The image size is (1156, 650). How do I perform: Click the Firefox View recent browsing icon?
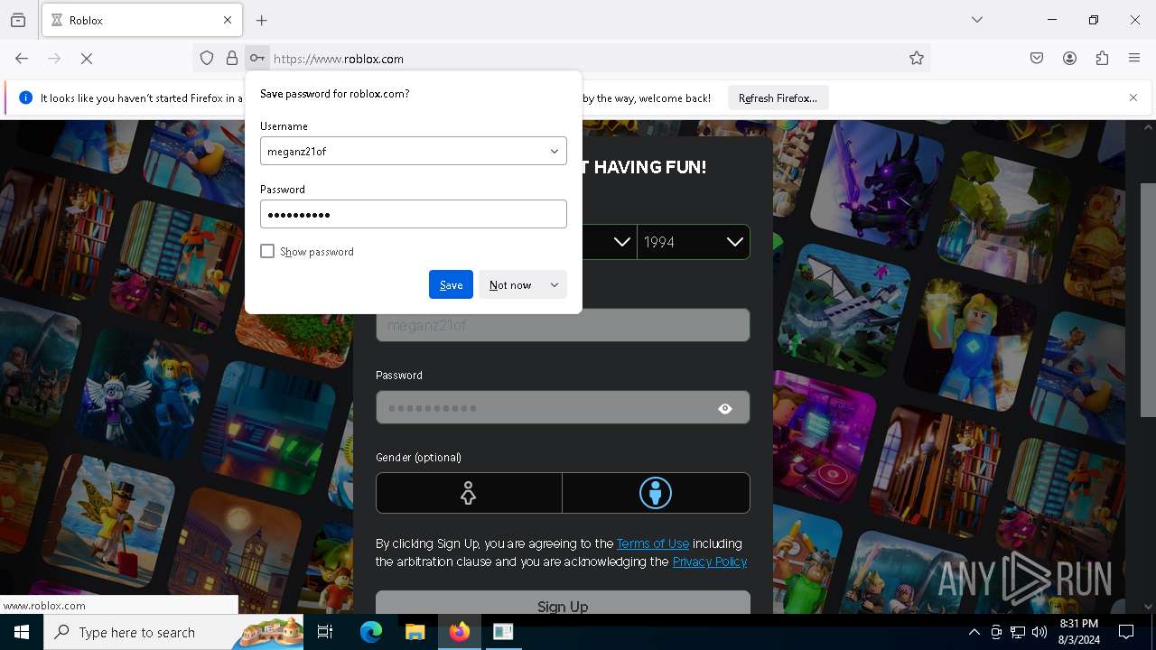[18, 20]
